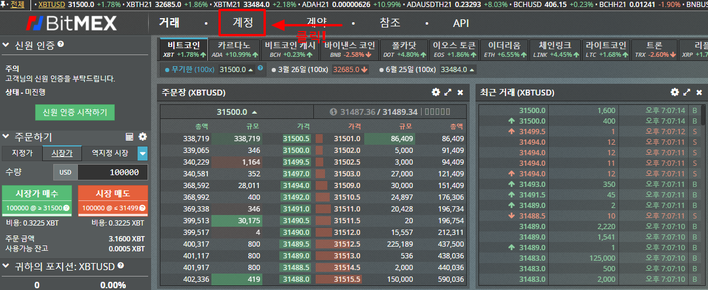Image resolution: width=708 pixels, height=290 pixels.
Task: Select the 지정가 order tab
Action: (x=22, y=153)
